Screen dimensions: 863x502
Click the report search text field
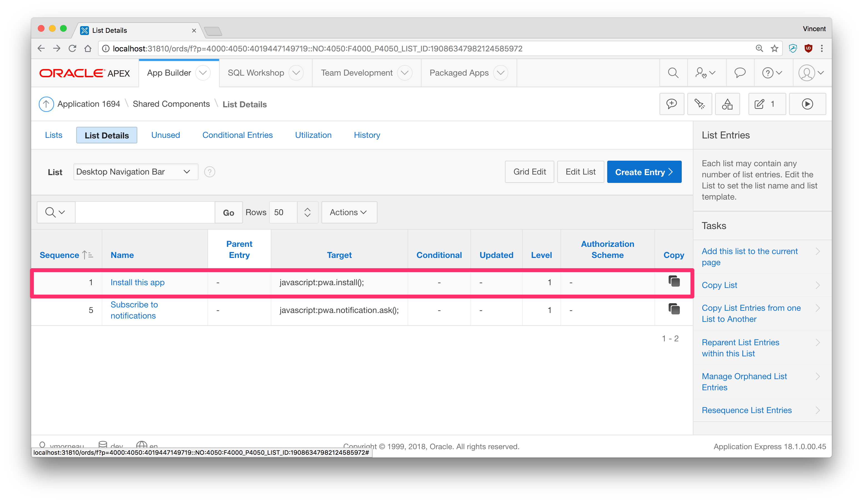coord(145,212)
